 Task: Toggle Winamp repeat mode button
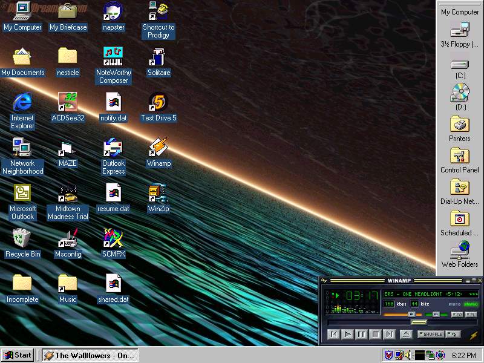[453, 334]
